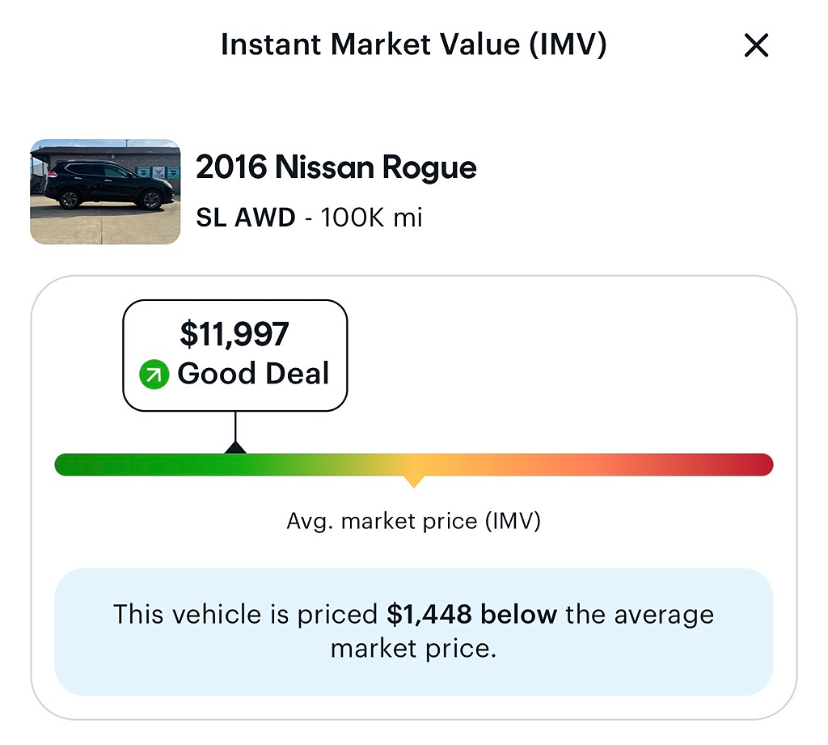The image size is (828, 745).
Task: Click the yellow average market price marker
Action: click(x=414, y=481)
